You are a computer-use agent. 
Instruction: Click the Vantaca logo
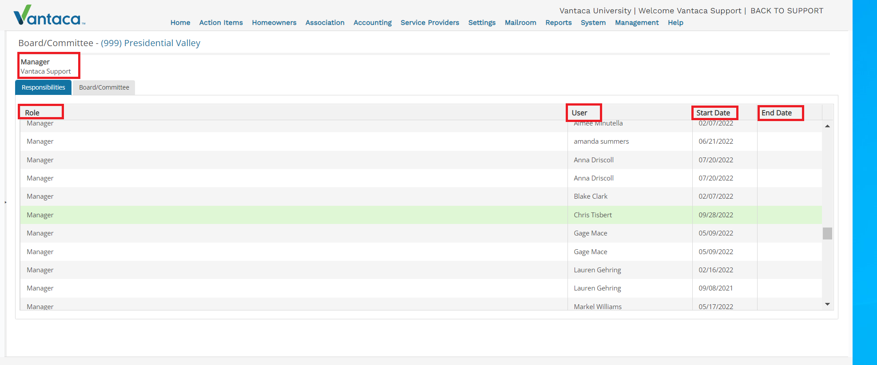[49, 16]
